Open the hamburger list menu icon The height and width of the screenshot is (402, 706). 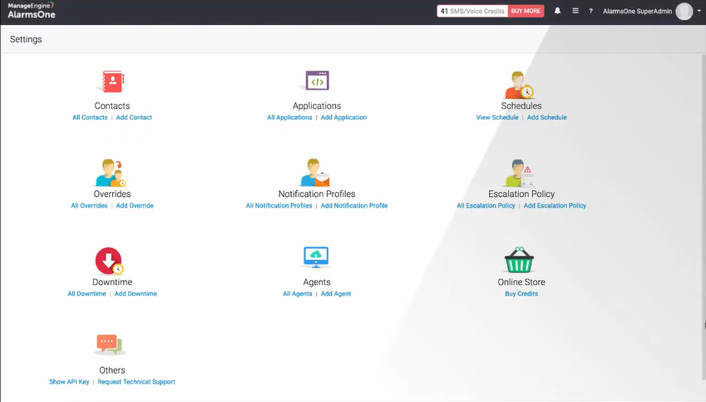click(575, 11)
